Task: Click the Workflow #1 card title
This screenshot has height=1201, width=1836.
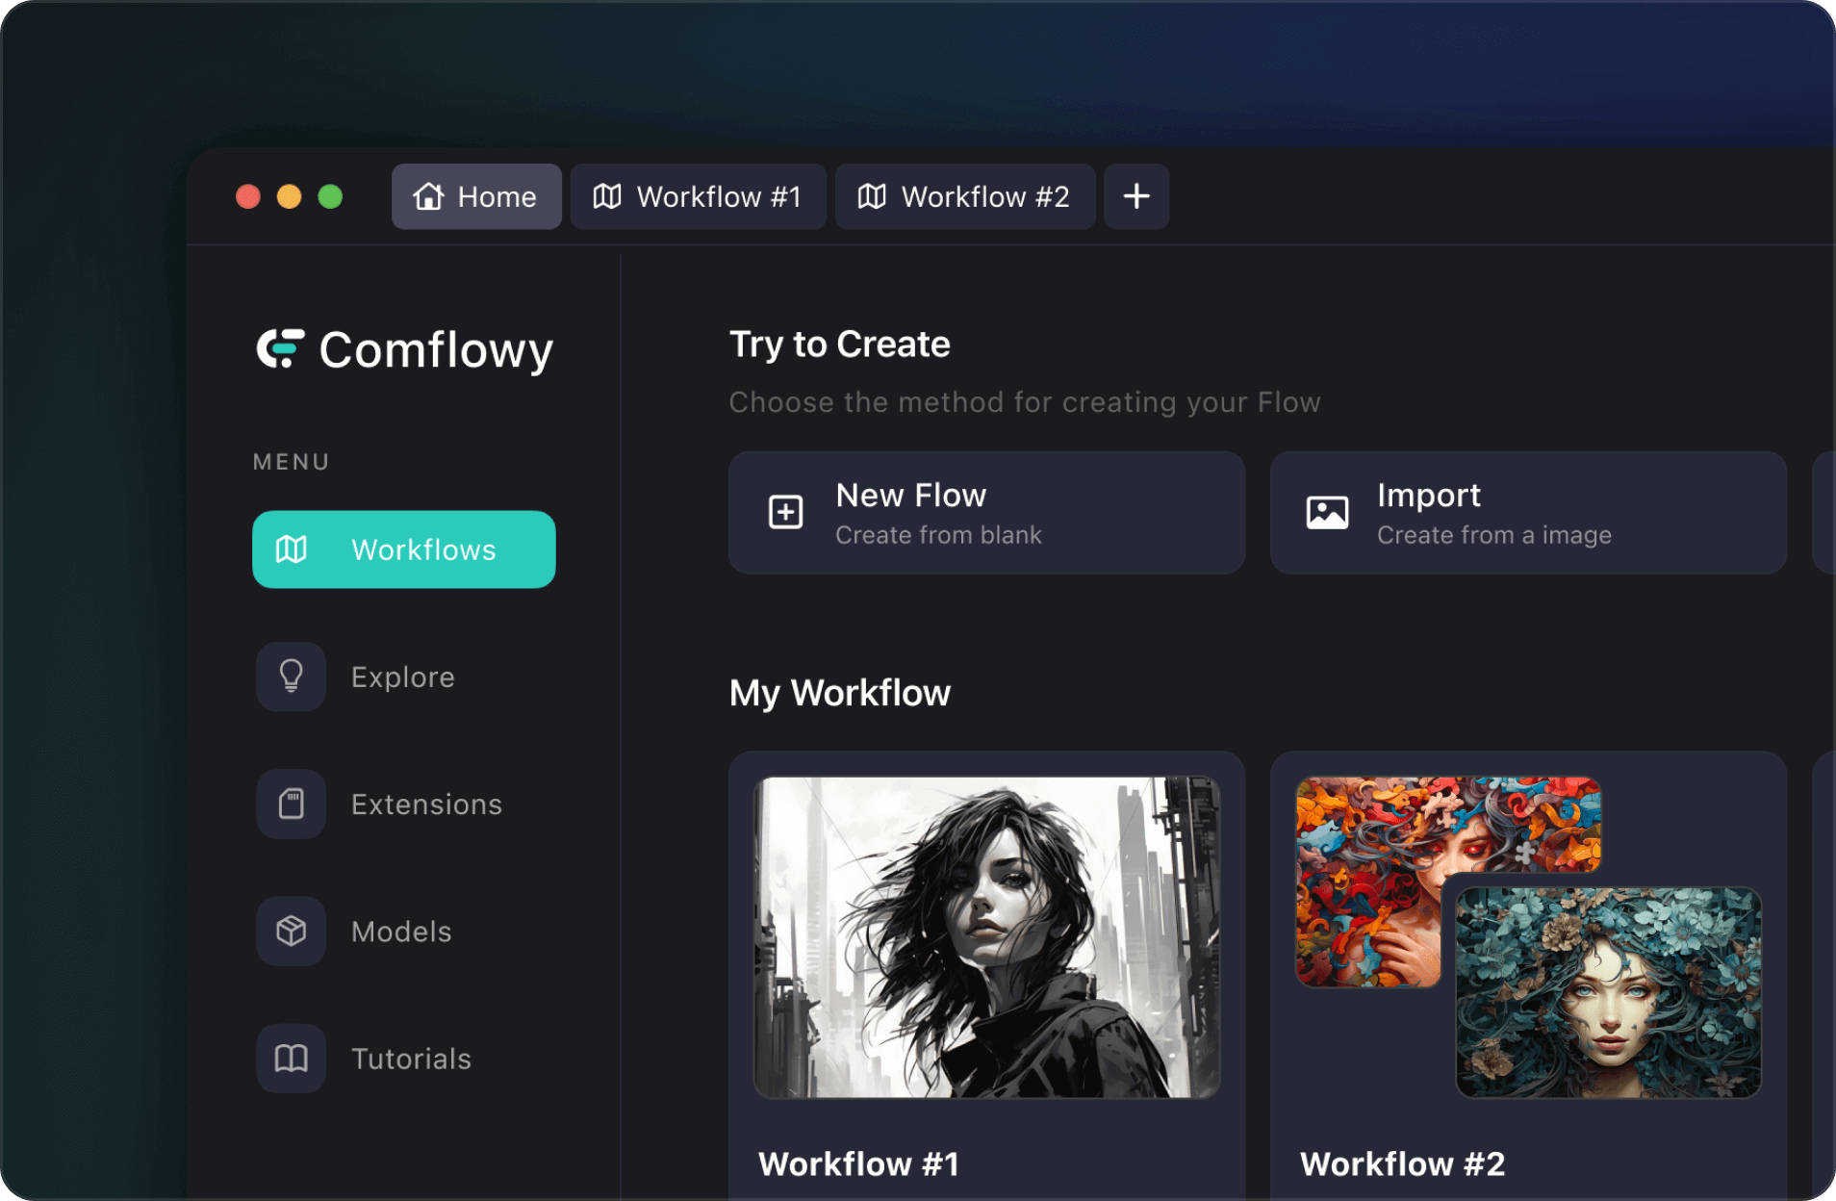Action: tap(858, 1163)
